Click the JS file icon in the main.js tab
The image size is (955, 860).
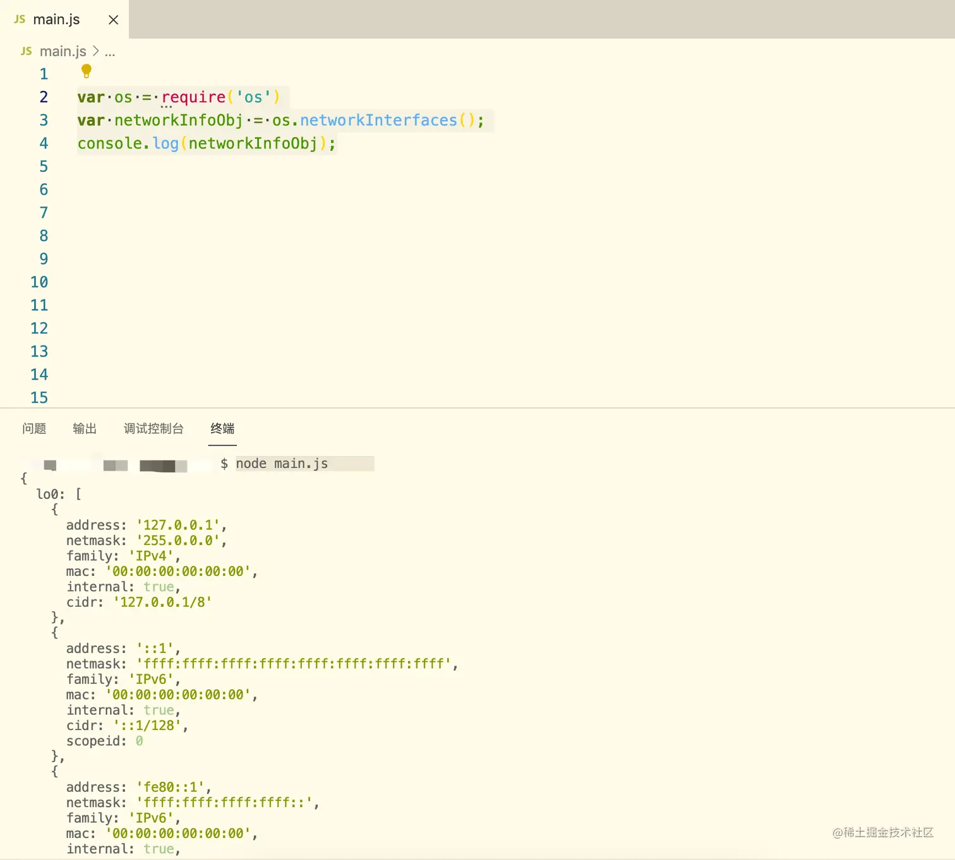pyautogui.click(x=20, y=20)
